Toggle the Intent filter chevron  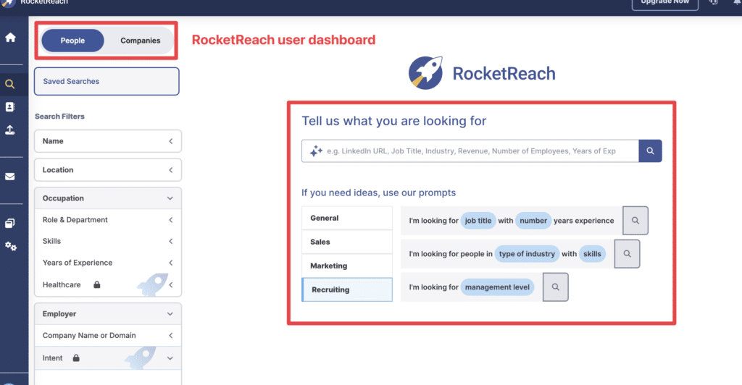point(170,358)
